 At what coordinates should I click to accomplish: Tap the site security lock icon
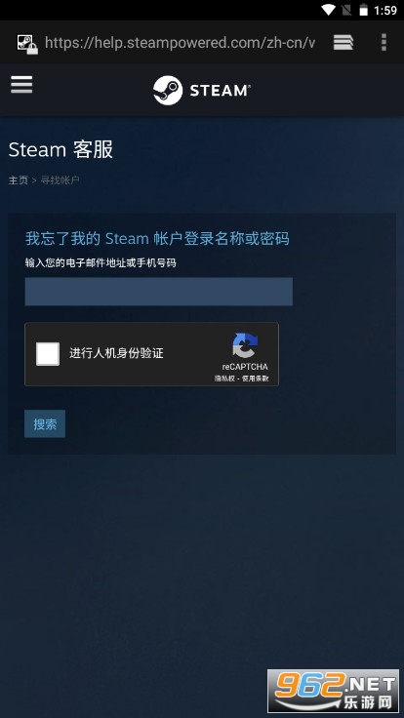click(27, 44)
